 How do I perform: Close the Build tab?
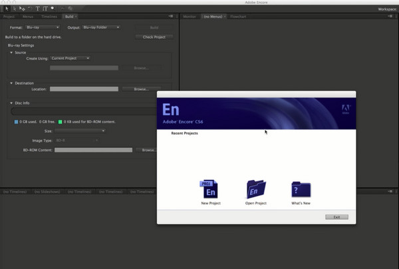pyautogui.click(x=76, y=17)
